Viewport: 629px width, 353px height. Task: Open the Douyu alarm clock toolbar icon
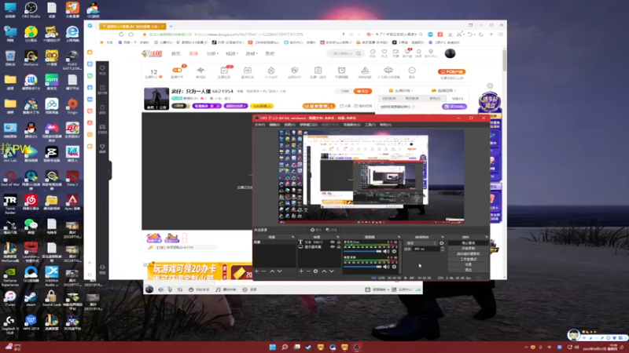click(x=342, y=71)
